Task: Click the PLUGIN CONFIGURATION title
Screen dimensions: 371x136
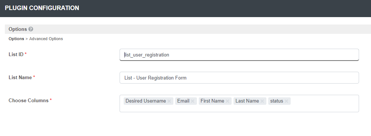Action: click(42, 8)
